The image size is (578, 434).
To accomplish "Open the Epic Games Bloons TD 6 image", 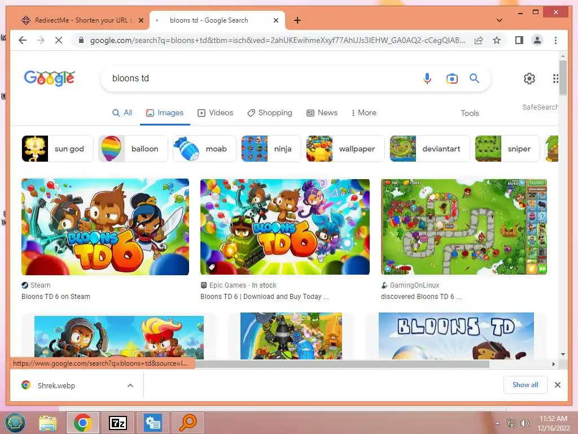I will [x=285, y=227].
